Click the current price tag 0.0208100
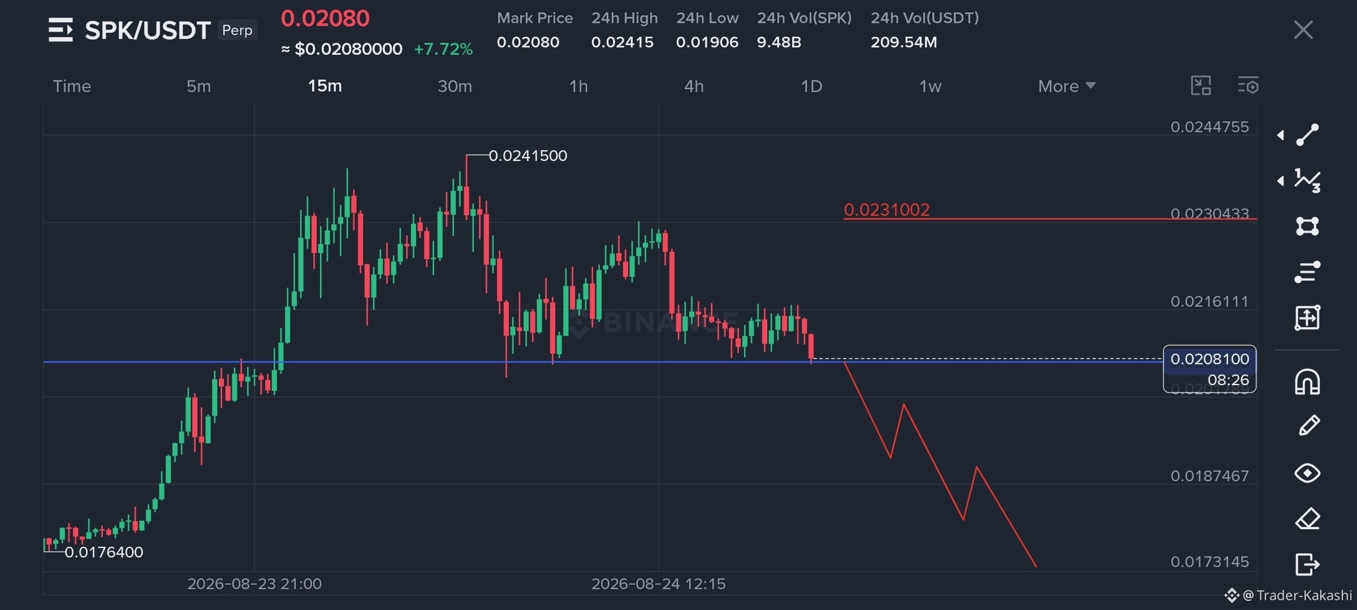Screen dimensions: 1357x610 (x=1209, y=369)
